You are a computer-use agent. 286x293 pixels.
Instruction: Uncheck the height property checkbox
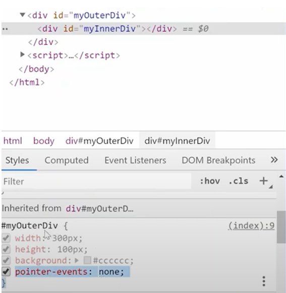pyautogui.click(x=6, y=249)
